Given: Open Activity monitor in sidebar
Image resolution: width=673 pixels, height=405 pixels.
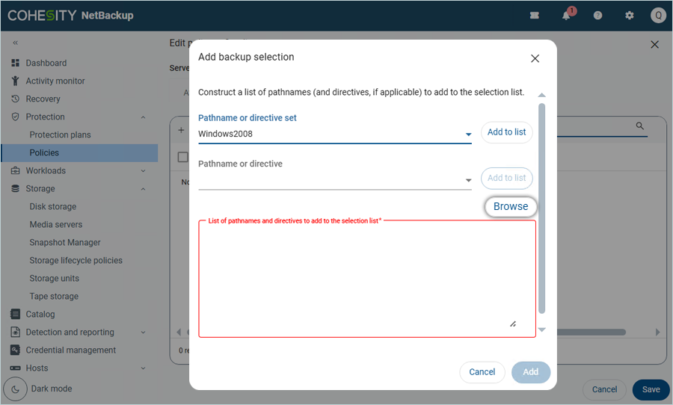Looking at the screenshot, I should pyautogui.click(x=55, y=81).
